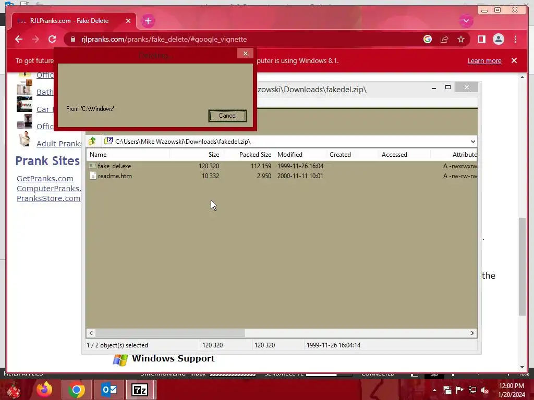The height and width of the screenshot is (400, 534).
Task: Click Chrome vertical scrollbar thumb
Action: click(522, 266)
